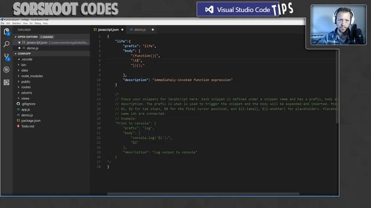Viewport: 371px width, 208px height.
Task: Click line containing "(function(){"
Action: (146, 56)
